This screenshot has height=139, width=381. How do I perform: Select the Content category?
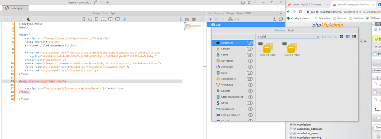tap(232, 49)
